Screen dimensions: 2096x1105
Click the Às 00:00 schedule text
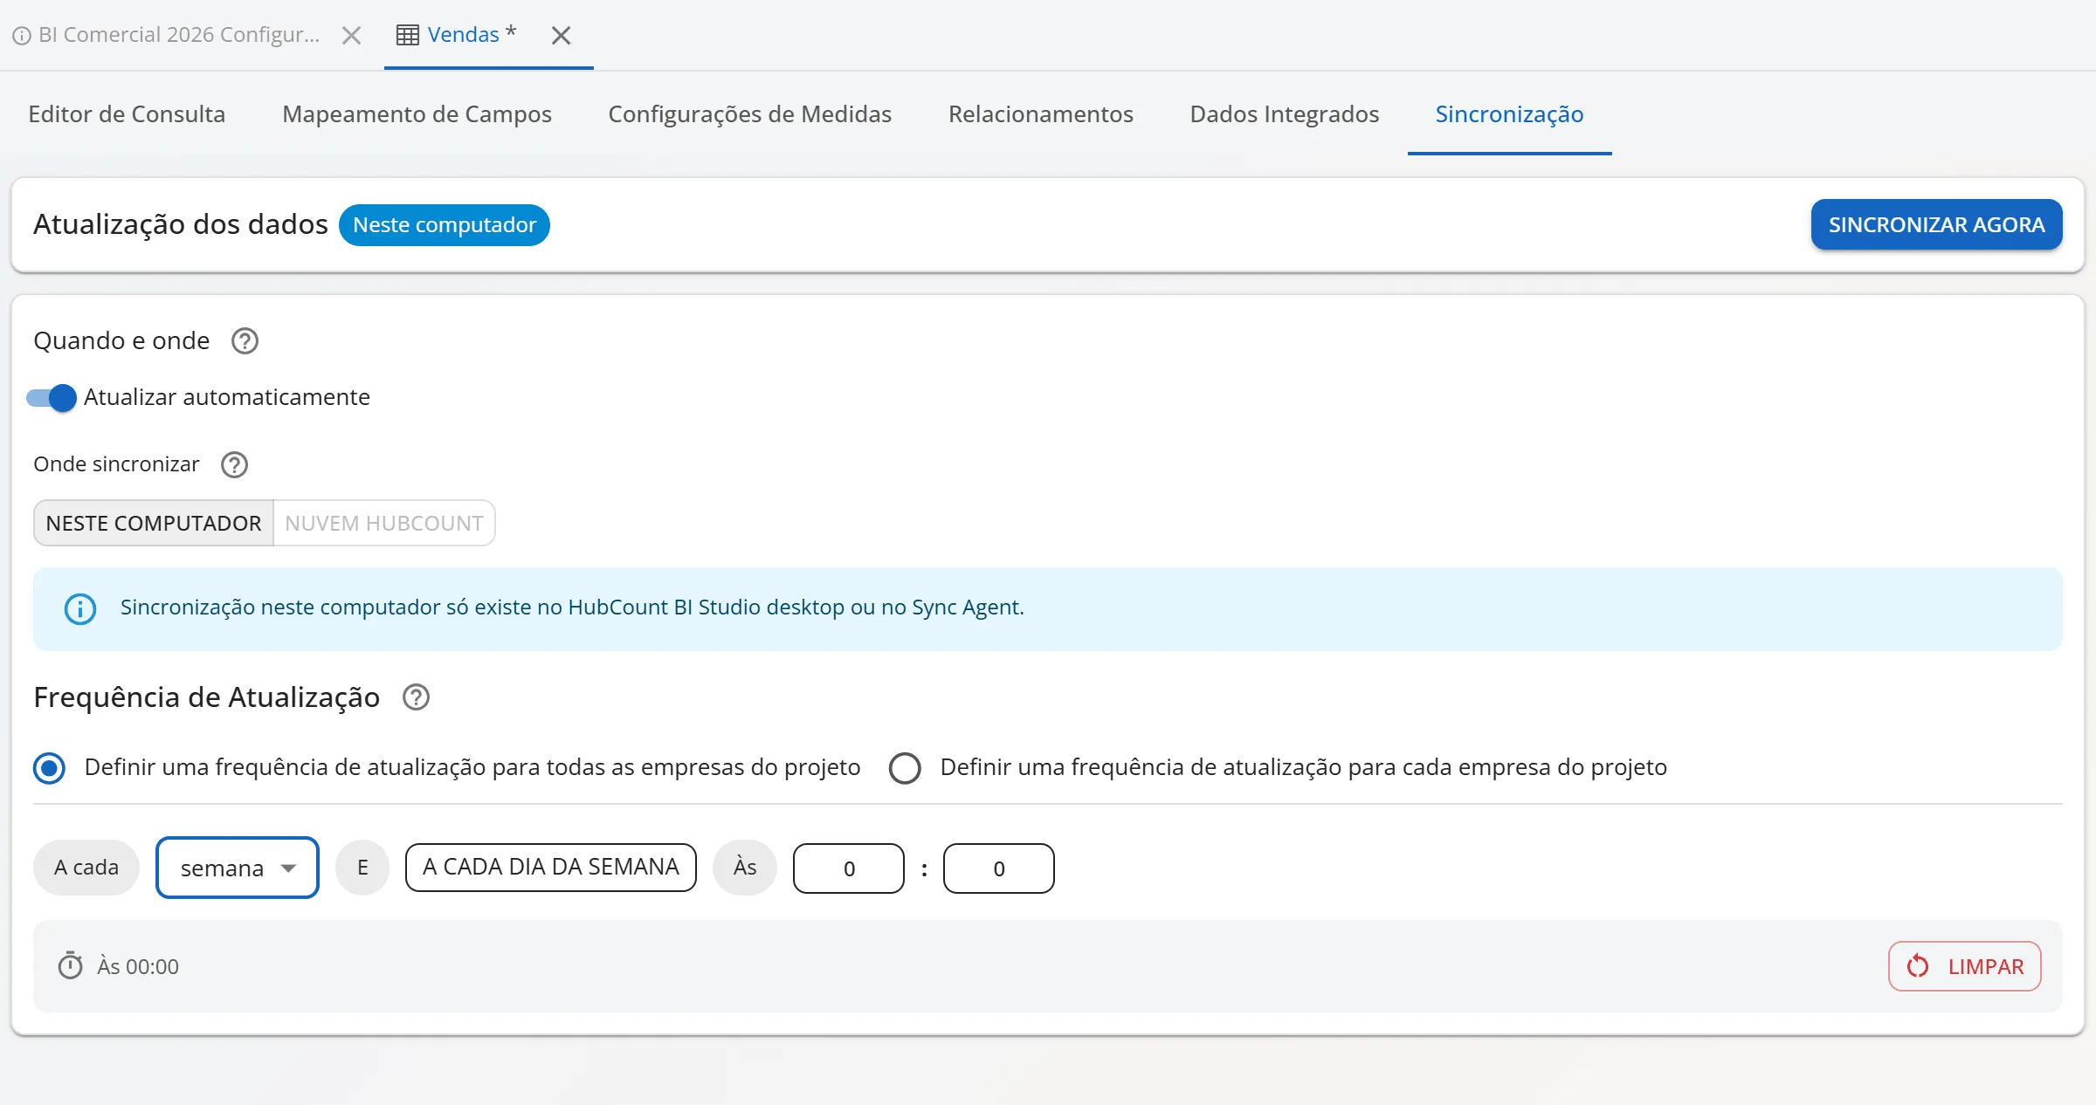click(x=138, y=966)
